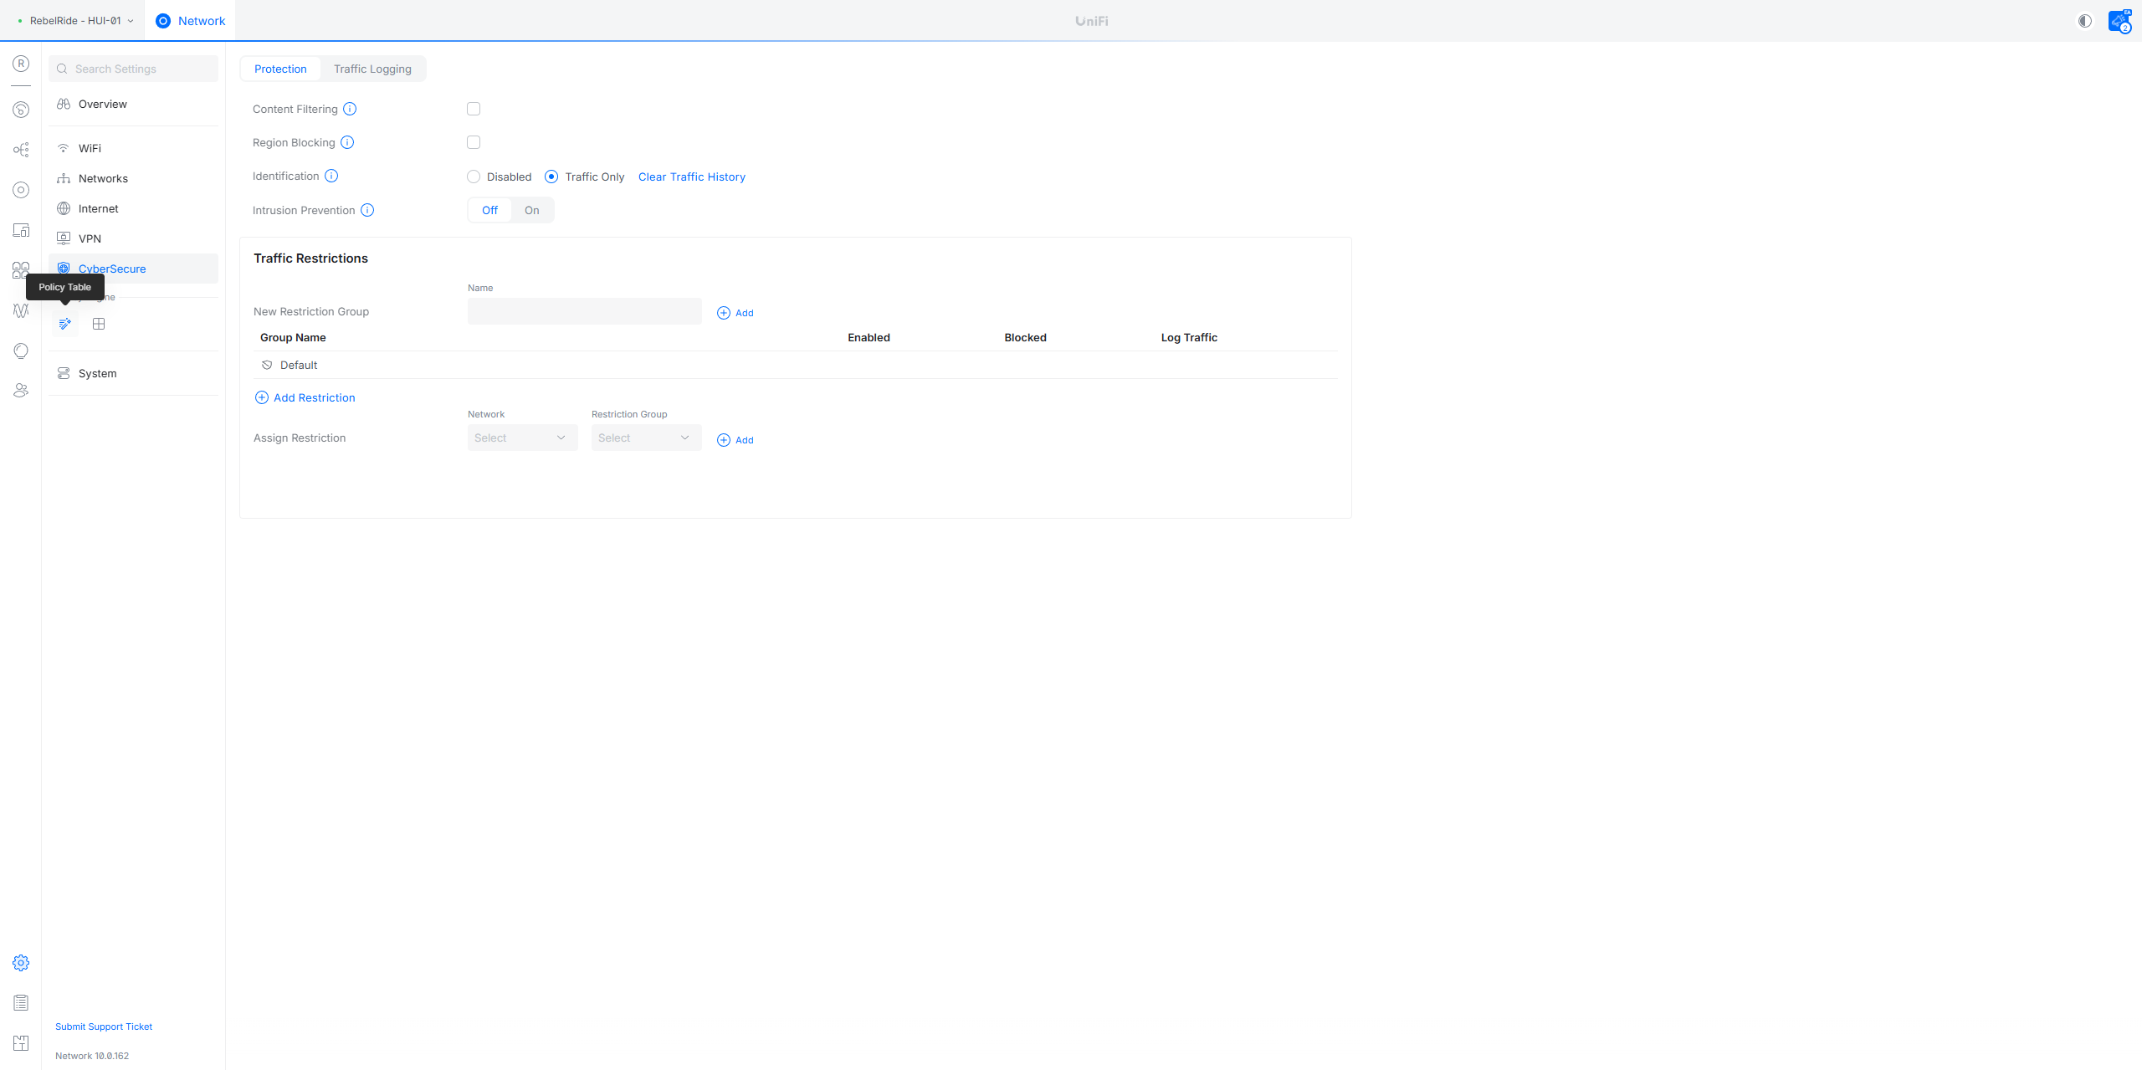The width and height of the screenshot is (2142, 1070).
Task: Enable the Content Filtering checkbox
Action: pos(474,109)
